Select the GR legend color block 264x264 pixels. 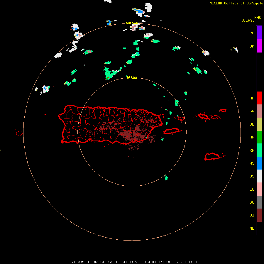pos(259,111)
